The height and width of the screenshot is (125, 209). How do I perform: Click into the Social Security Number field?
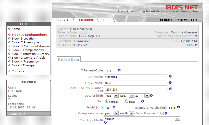[136, 90]
